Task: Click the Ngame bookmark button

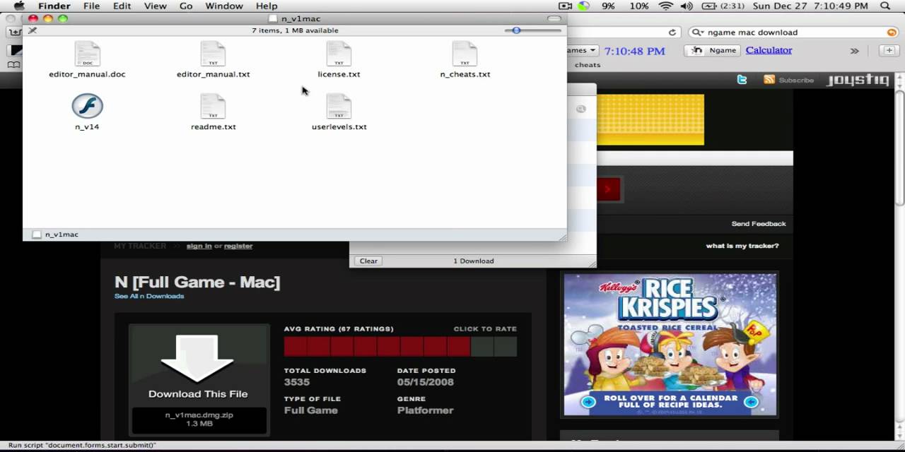Action: 713,50
